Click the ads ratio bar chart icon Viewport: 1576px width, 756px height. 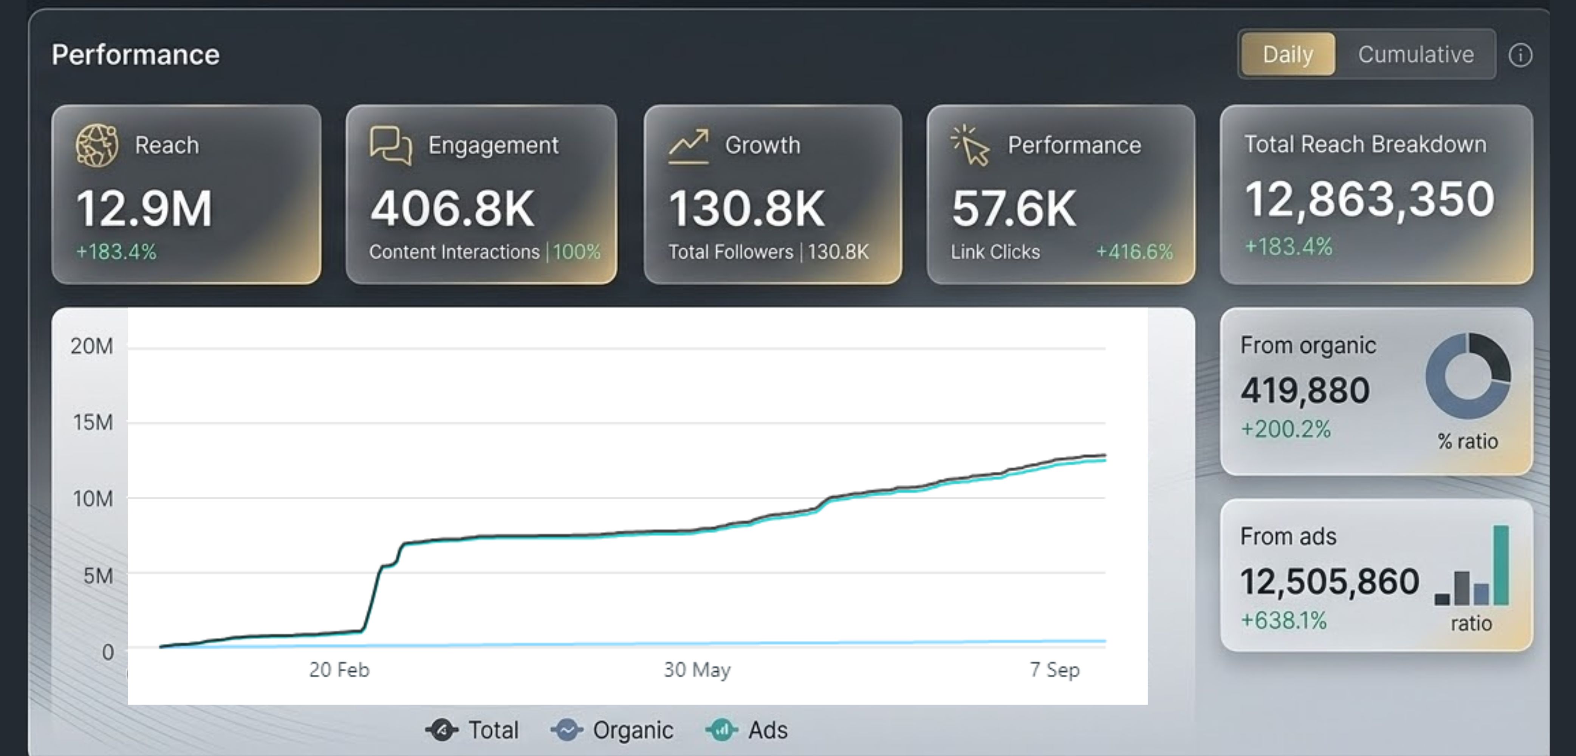(1471, 565)
